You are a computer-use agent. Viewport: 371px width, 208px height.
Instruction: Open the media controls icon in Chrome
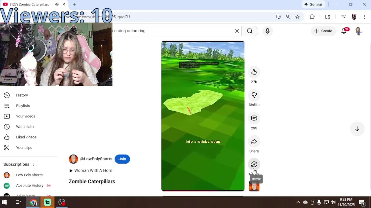point(343,17)
